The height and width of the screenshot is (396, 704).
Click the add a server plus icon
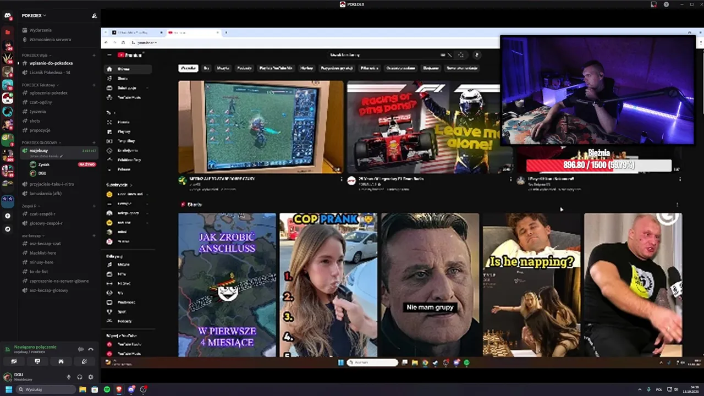point(8,216)
